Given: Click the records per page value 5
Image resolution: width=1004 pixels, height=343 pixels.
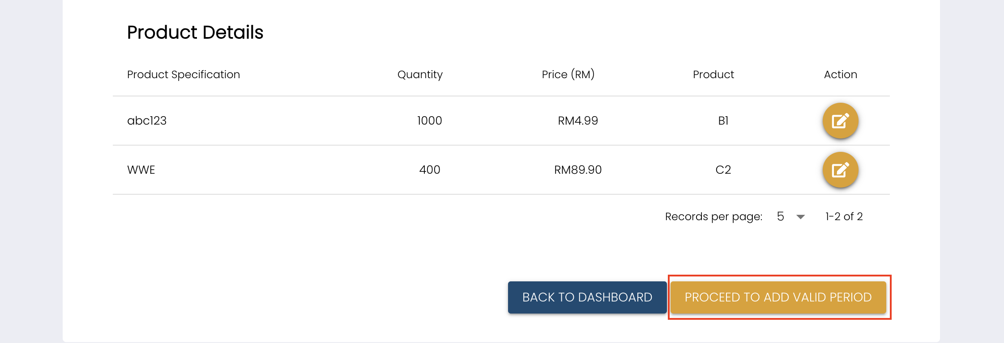Looking at the screenshot, I should [x=781, y=217].
